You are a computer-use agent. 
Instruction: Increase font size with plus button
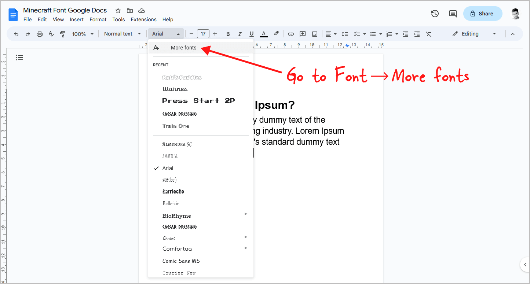click(215, 34)
